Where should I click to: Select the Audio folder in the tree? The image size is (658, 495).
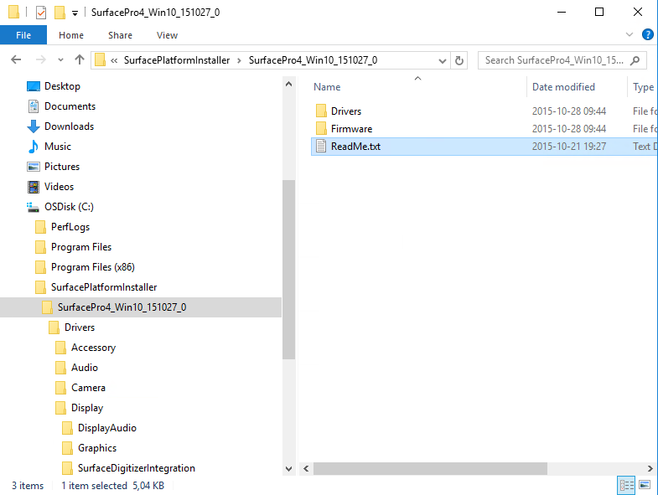point(77,368)
